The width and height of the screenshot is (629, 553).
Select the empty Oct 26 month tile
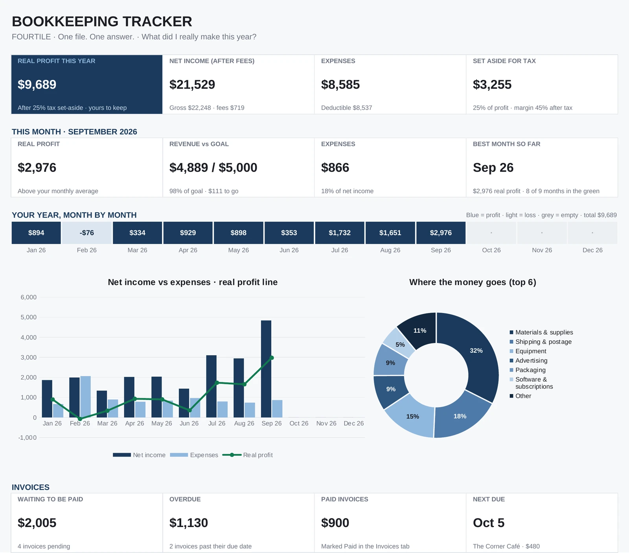[x=491, y=233]
